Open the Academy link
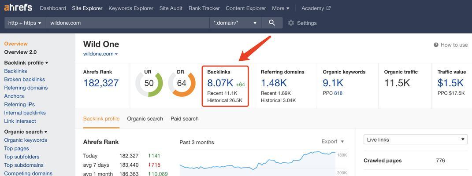The image size is (472, 176). (312, 8)
